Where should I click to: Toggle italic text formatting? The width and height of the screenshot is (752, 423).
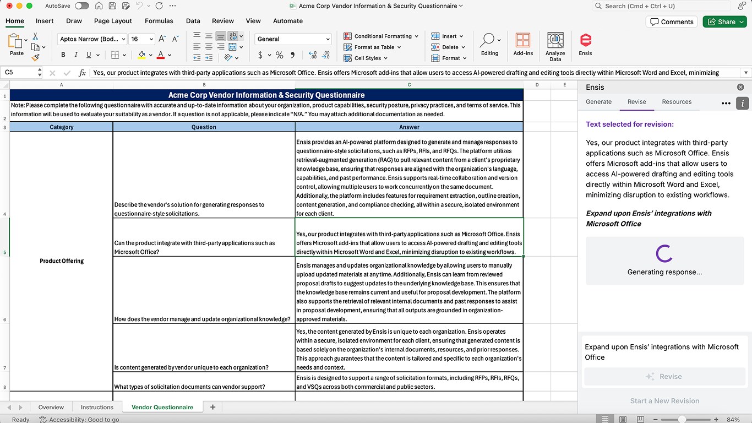tap(76, 55)
